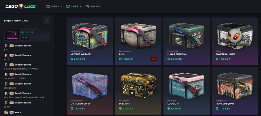Image resolution: width=261 pixels, height=116 pixels.
Task: Click the coin icon on Vintage Voltage price
Action: coord(72,59)
